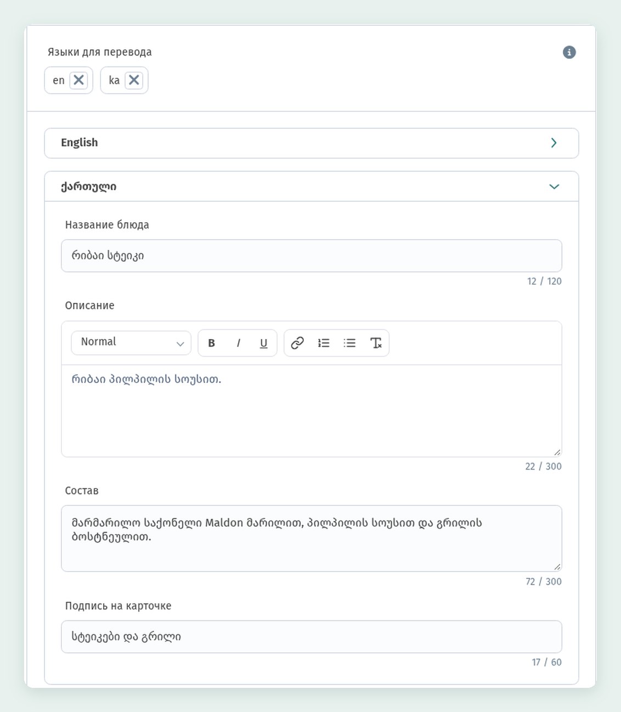621x712 pixels.
Task: Click the Подпись на карточке label
Action: pos(118,606)
